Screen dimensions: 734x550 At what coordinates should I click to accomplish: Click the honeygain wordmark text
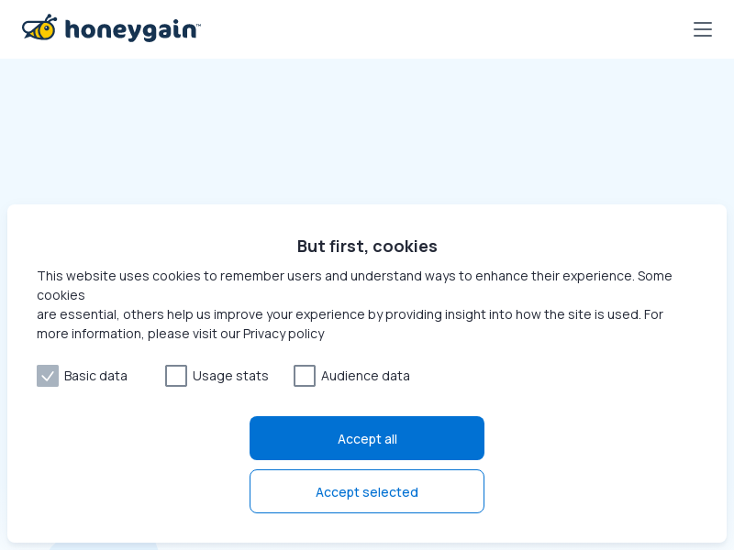click(x=130, y=30)
